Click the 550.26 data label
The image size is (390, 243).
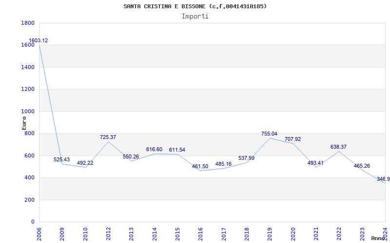pyautogui.click(x=131, y=156)
